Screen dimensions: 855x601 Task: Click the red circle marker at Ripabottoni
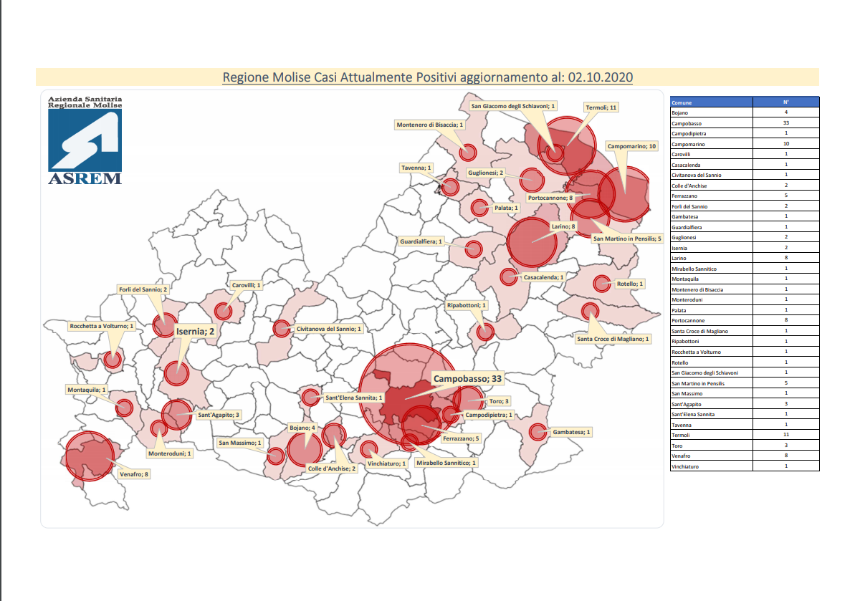point(485,332)
